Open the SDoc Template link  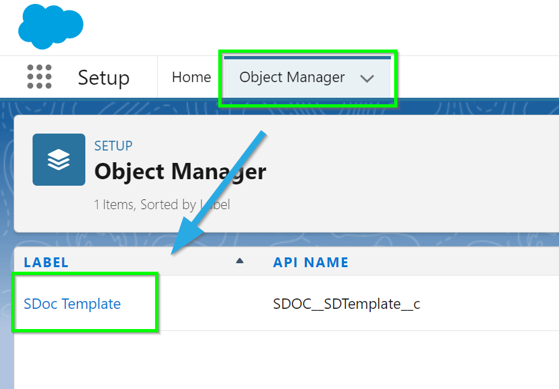(72, 304)
